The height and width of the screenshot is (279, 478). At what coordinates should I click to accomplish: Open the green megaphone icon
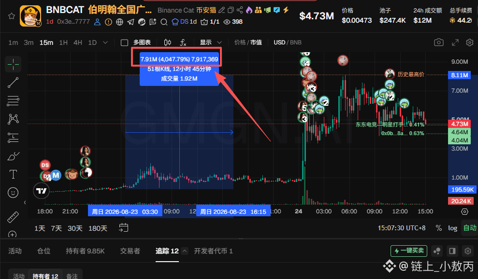[268, 10]
